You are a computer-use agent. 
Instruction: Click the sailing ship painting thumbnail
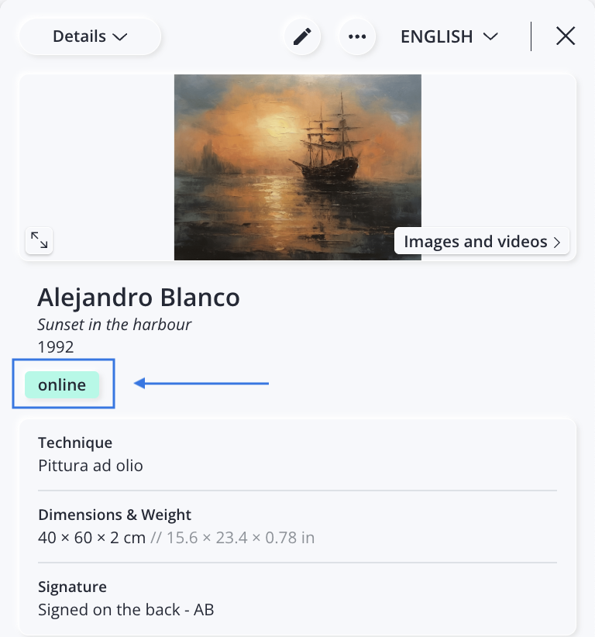pos(297,167)
